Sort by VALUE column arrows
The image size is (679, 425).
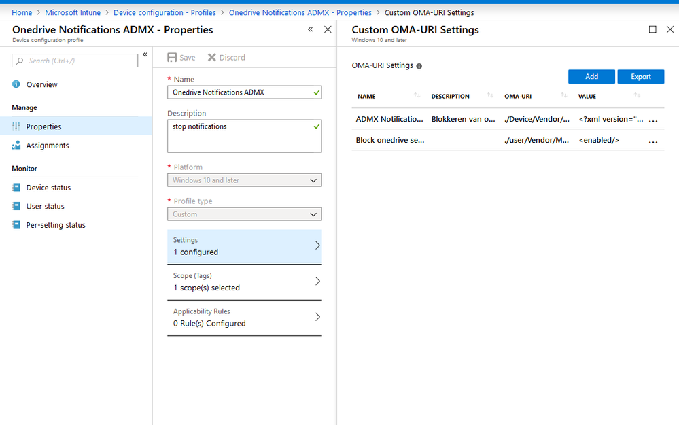click(637, 95)
